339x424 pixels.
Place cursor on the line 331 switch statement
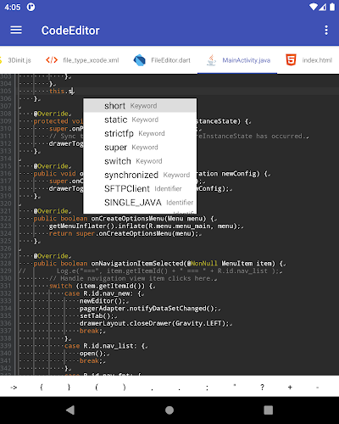pos(103,286)
